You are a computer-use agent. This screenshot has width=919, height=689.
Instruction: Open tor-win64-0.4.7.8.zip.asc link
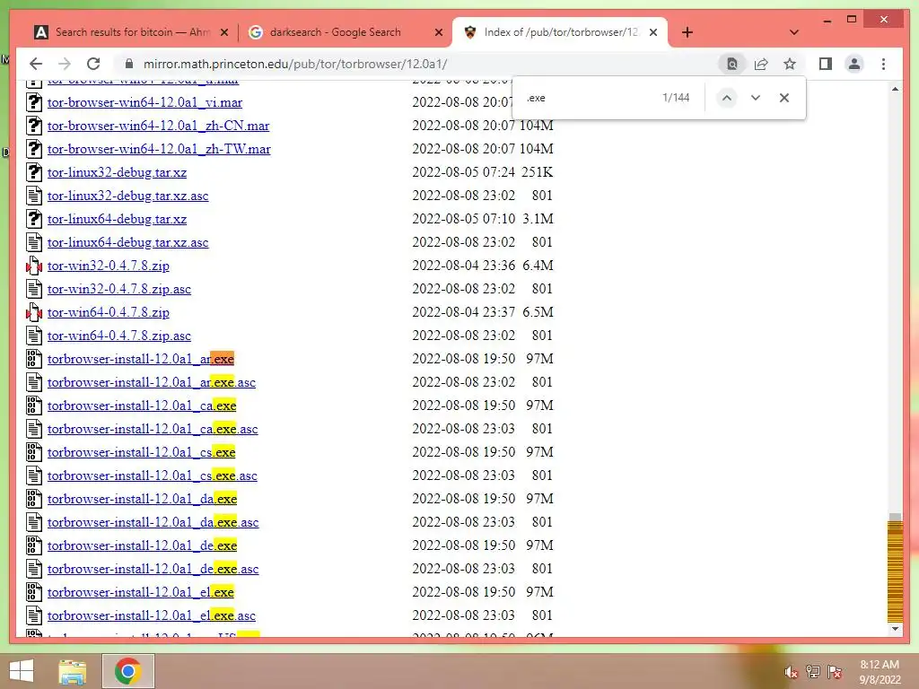coord(119,336)
